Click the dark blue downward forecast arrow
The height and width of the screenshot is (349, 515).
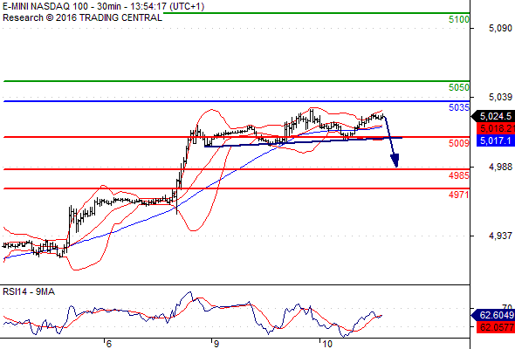[392, 142]
